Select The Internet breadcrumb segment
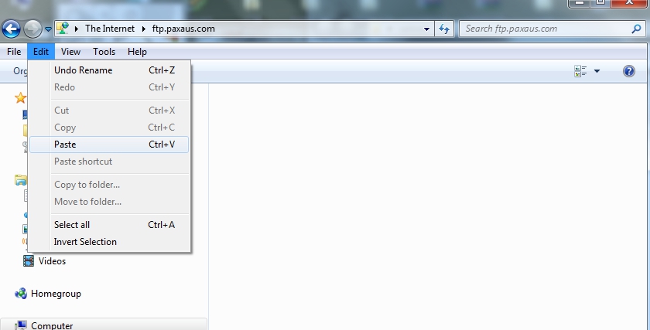Image resolution: width=650 pixels, height=330 pixels. 110,29
